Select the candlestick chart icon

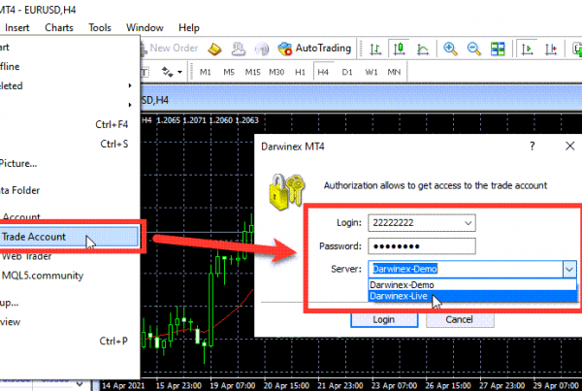coord(399,49)
